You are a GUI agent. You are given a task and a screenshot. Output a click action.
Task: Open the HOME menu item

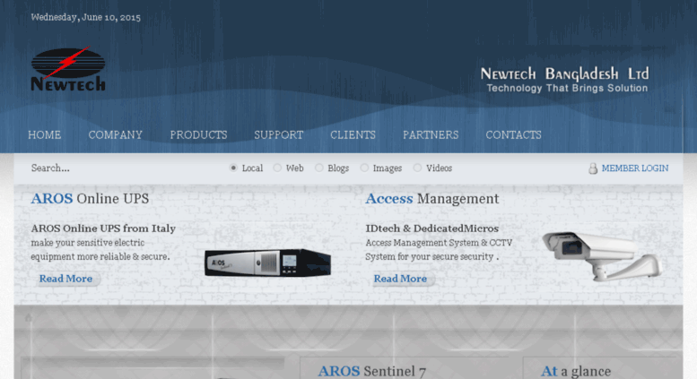click(x=45, y=135)
